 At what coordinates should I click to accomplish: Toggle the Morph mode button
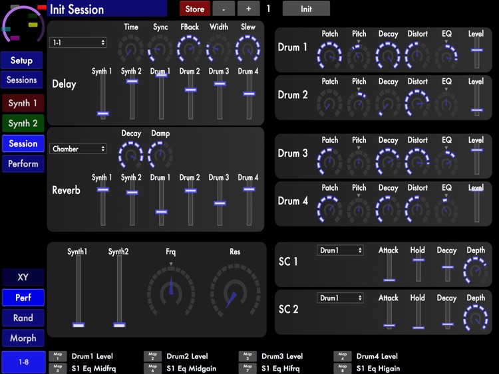pyautogui.click(x=23, y=338)
